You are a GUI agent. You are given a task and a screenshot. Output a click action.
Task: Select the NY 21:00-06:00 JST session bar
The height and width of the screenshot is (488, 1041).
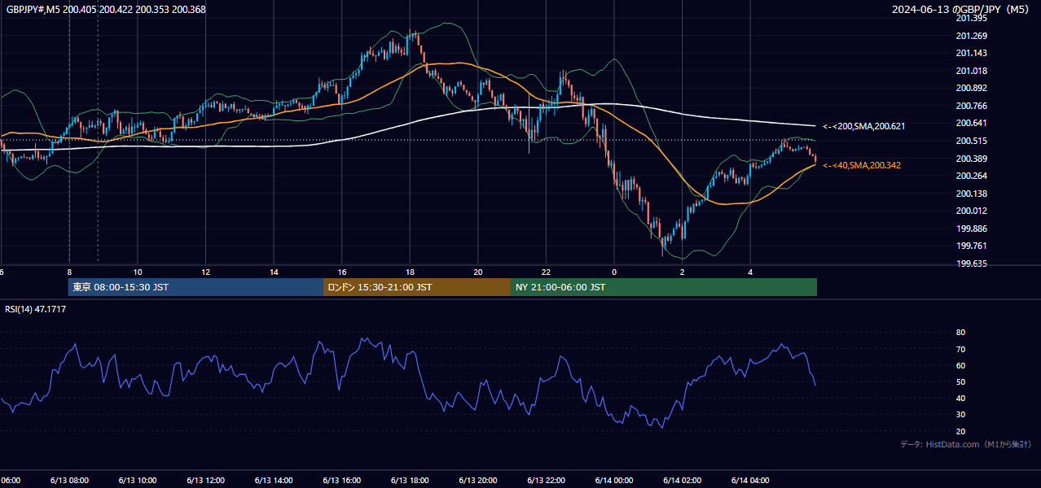coord(664,287)
